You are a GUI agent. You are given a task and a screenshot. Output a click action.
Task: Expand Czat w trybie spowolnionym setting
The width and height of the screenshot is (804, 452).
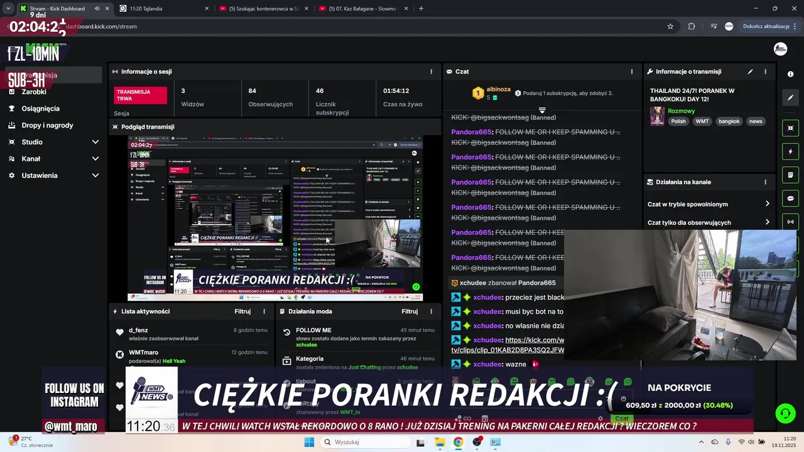click(x=709, y=204)
